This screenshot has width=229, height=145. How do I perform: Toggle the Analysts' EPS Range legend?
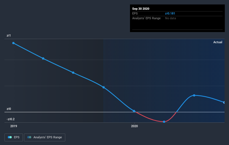pyautogui.click(x=45, y=137)
